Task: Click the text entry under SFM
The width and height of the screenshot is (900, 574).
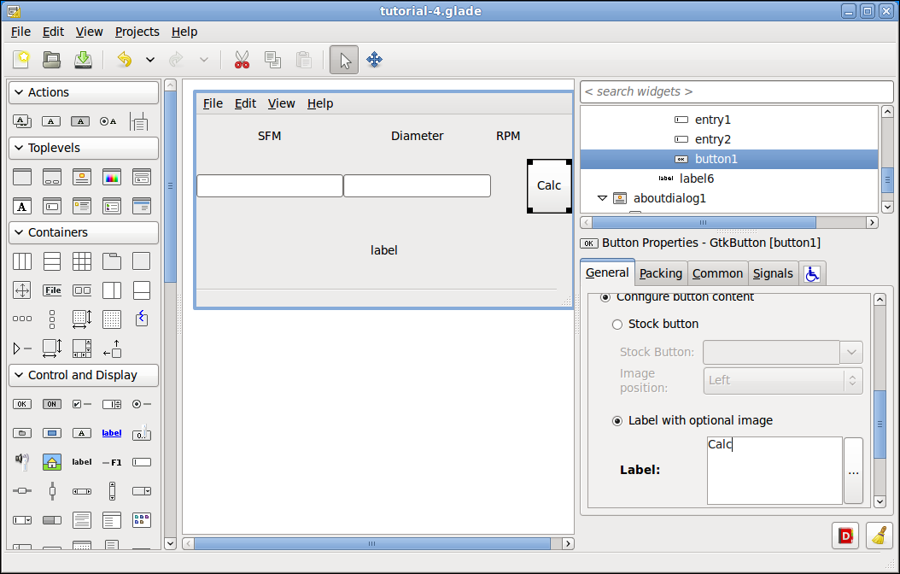Action: 270,186
